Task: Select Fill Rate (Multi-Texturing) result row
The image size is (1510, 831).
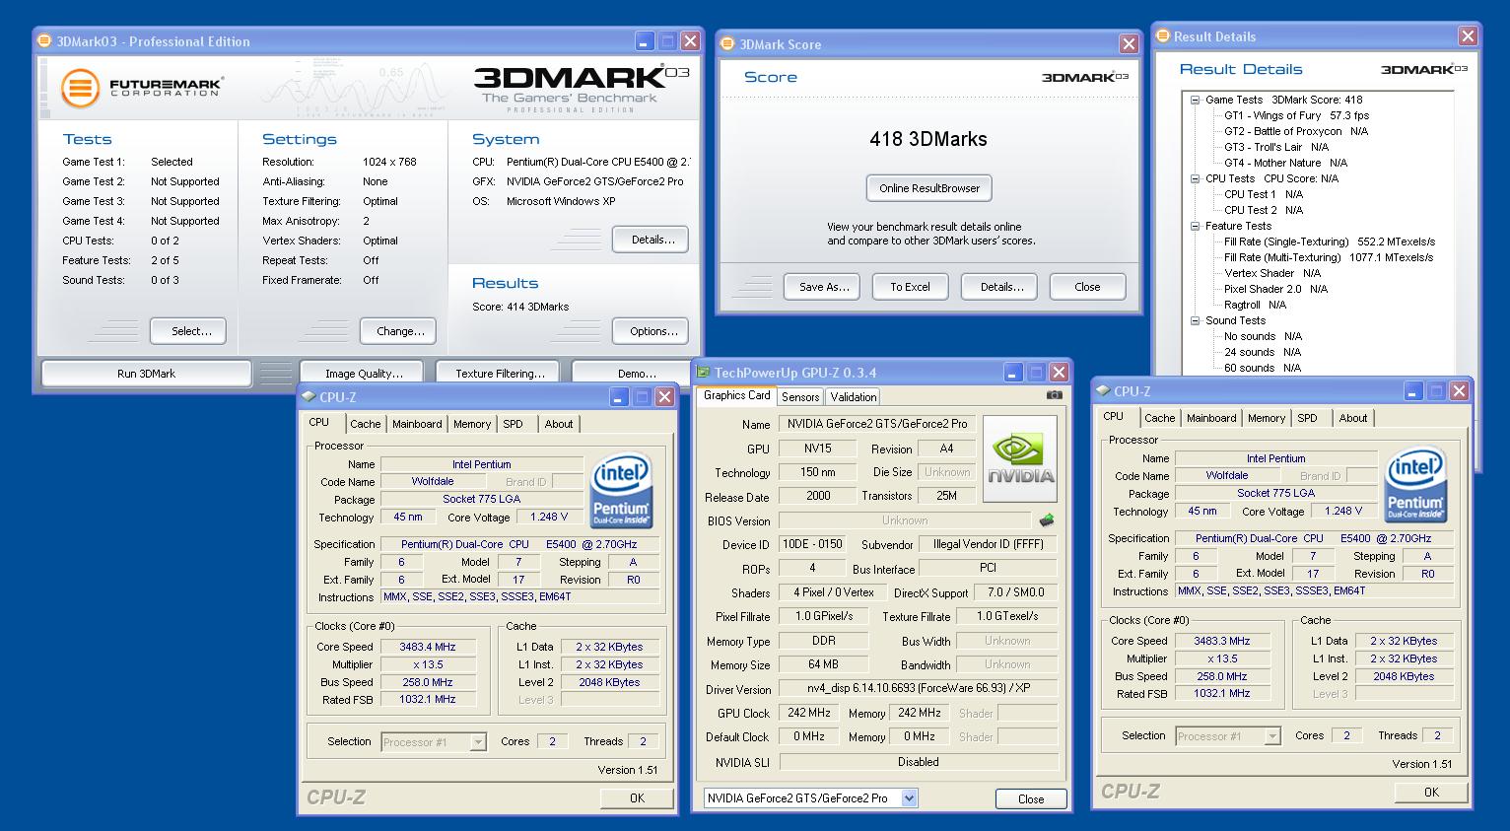Action: click(1328, 257)
